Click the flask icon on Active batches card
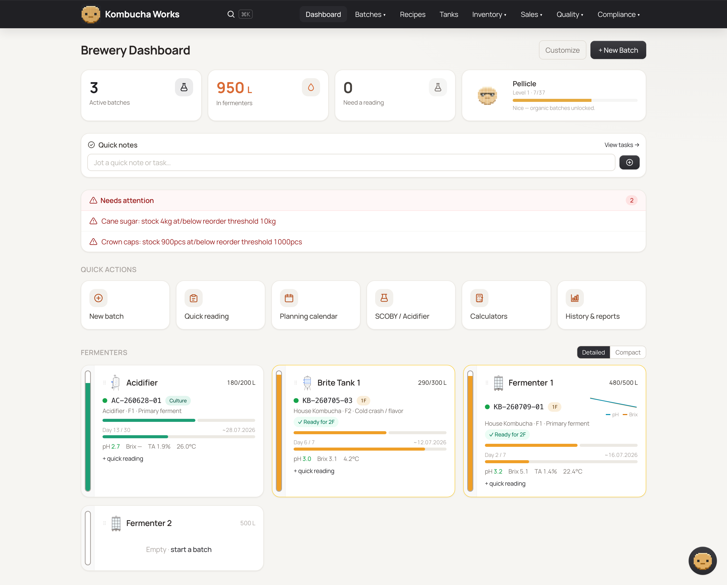The height and width of the screenshot is (585, 727). 184,87
